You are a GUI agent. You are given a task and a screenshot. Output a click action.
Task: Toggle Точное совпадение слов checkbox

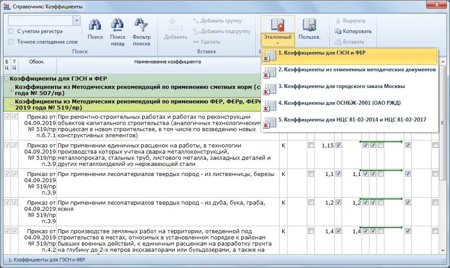pyautogui.click(x=11, y=42)
